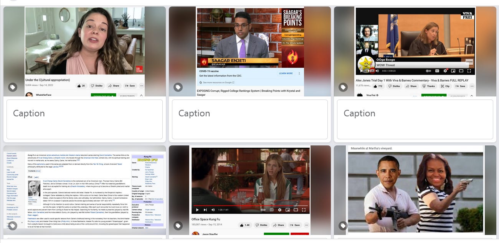Click Save under Under the C(ultural appropriation) video

(130, 86)
